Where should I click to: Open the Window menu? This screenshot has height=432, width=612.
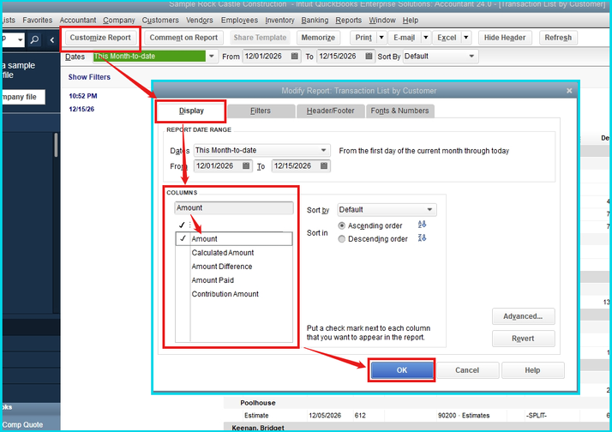[382, 20]
